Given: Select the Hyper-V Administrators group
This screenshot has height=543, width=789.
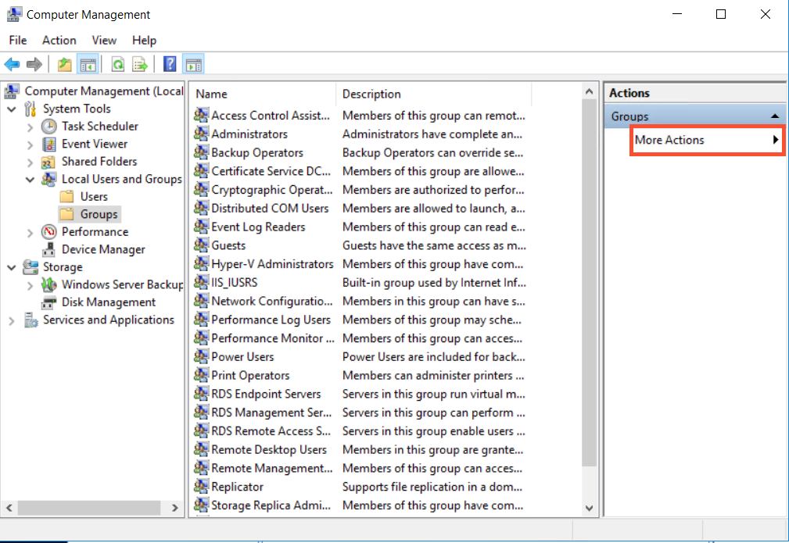Looking at the screenshot, I should point(272,264).
